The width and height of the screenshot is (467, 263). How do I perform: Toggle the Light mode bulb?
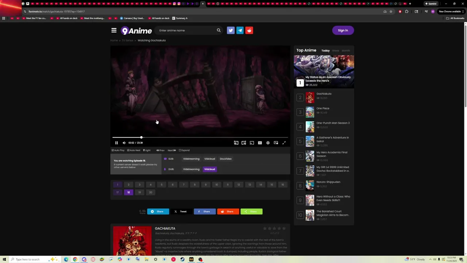[147, 150]
